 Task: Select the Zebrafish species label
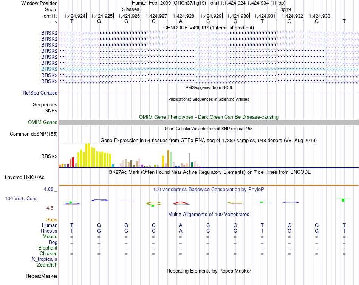tap(47, 265)
